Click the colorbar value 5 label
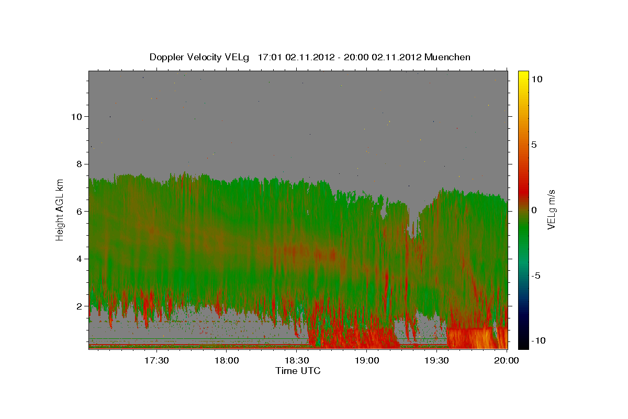Screen dimensions: 628x419 point(535,145)
